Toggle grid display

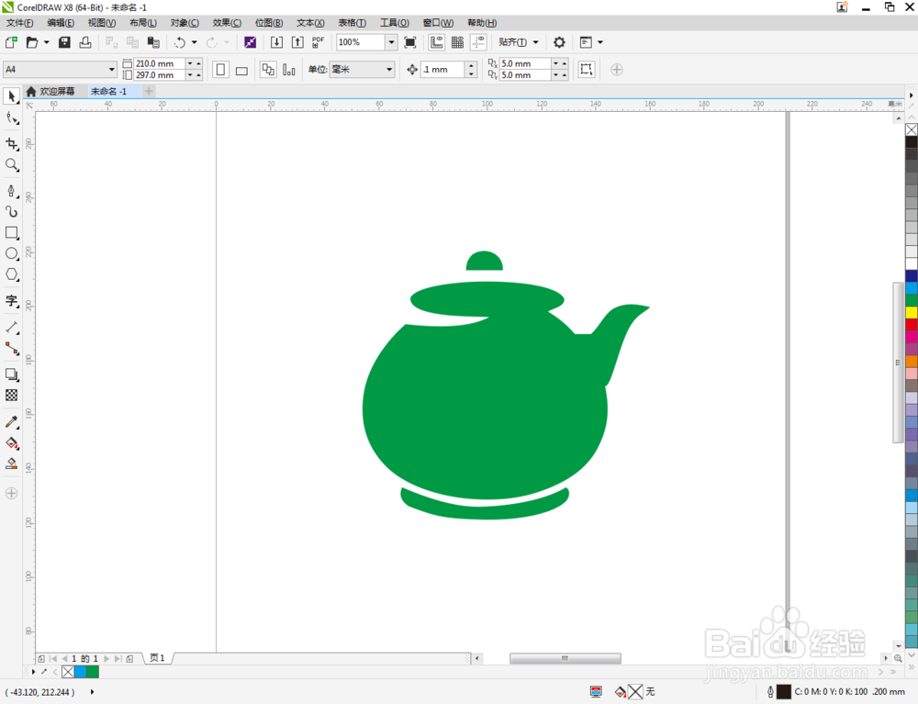pos(457,42)
